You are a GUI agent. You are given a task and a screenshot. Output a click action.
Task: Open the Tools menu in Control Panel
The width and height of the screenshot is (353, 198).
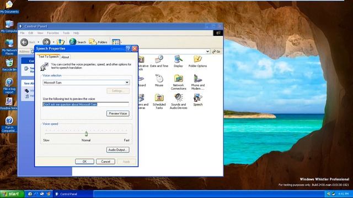(x=66, y=33)
